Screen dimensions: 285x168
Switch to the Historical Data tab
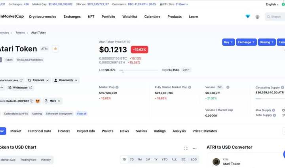[x=40, y=131]
